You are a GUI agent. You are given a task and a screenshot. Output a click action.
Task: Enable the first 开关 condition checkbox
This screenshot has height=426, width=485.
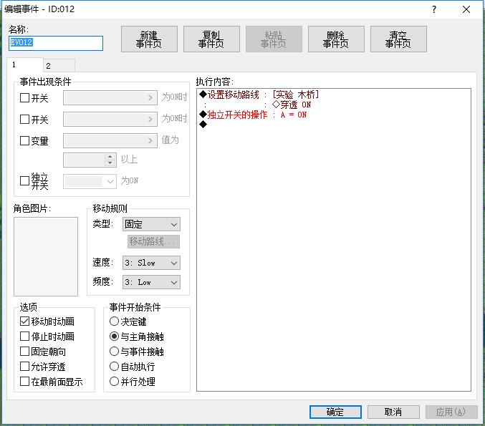(x=24, y=98)
